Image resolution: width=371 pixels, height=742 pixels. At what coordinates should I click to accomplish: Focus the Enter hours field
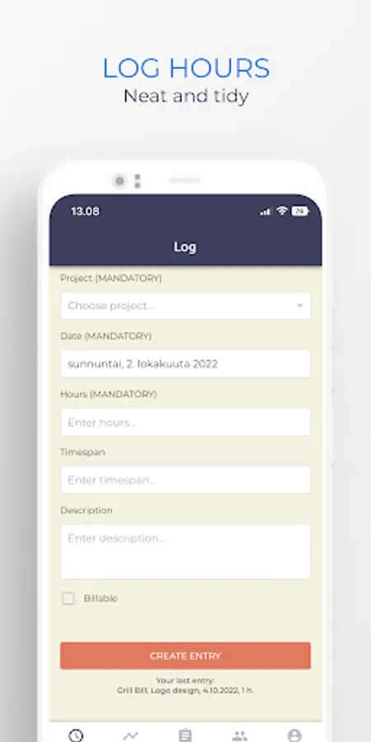click(185, 422)
